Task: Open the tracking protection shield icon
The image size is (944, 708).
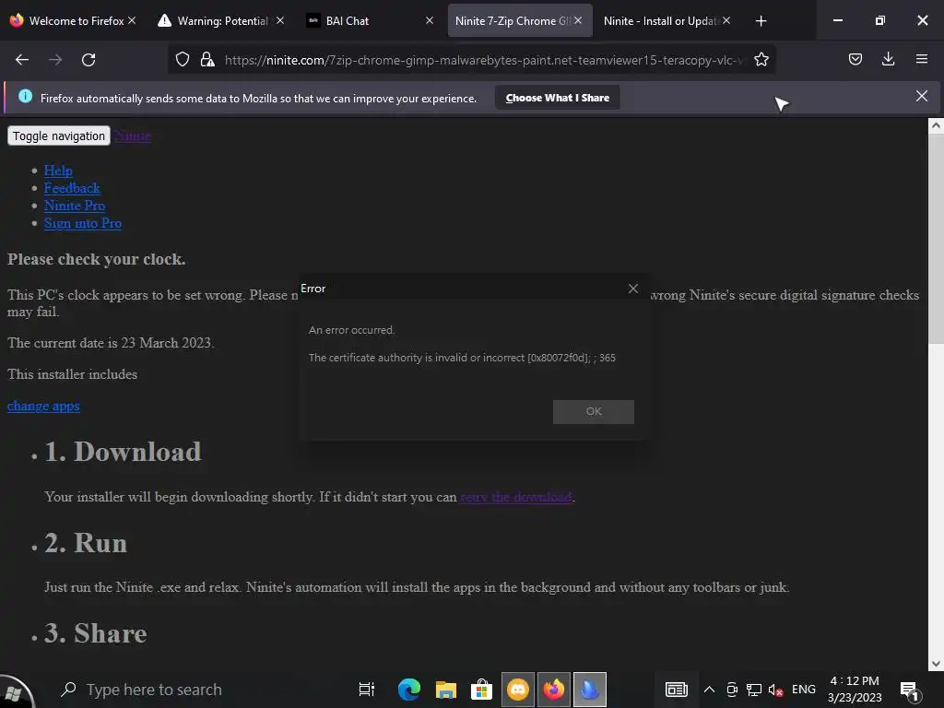Action: (x=183, y=59)
